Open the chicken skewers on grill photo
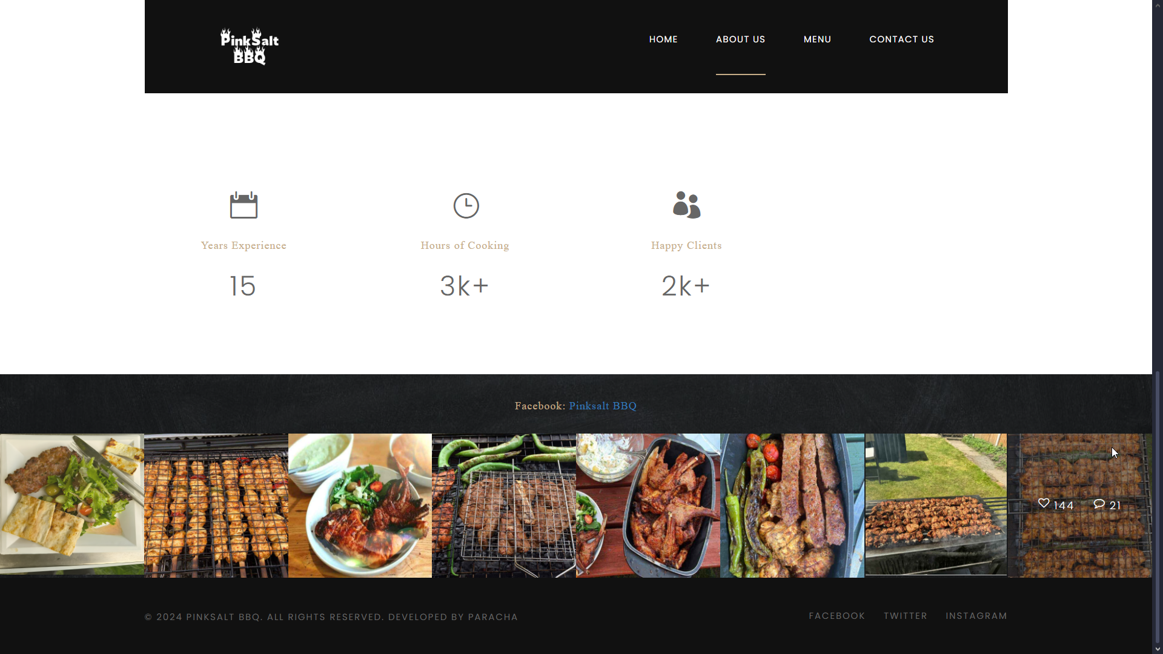This screenshot has height=654, width=1163. (216, 505)
